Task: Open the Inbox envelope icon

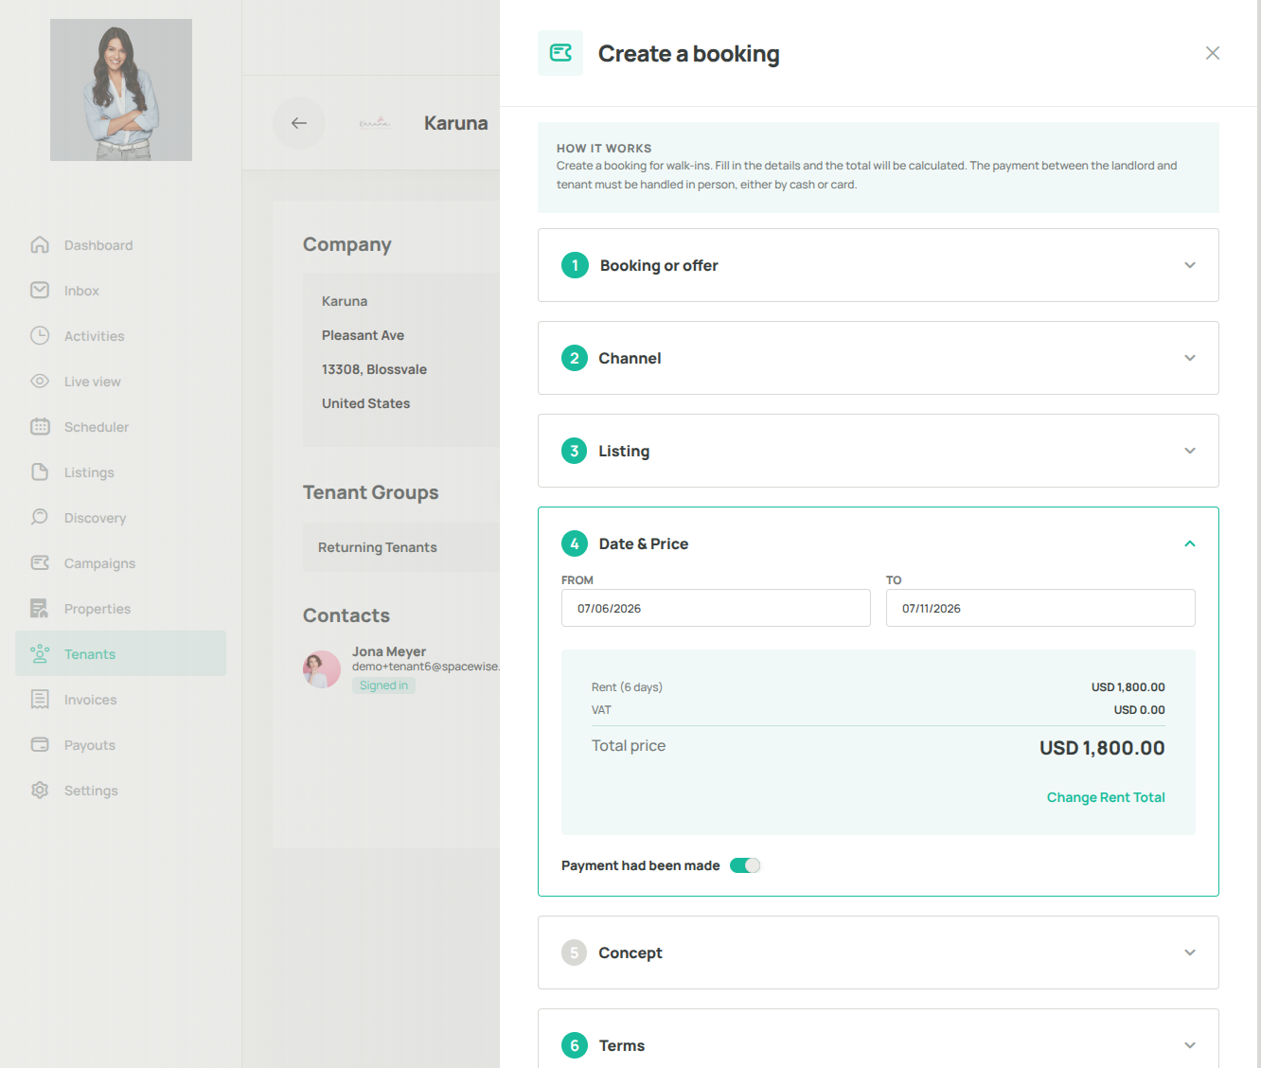Action: (40, 291)
